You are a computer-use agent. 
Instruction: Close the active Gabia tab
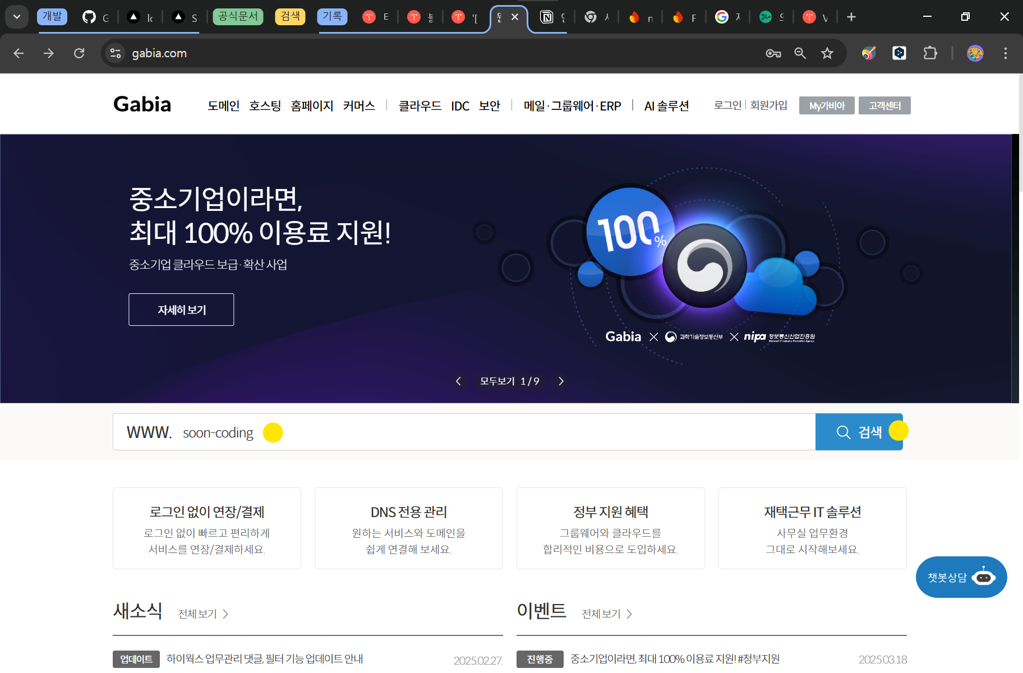tap(515, 17)
